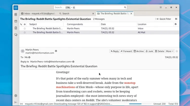Sort by Location column
This screenshot has width=190, height=106.
[155, 24]
